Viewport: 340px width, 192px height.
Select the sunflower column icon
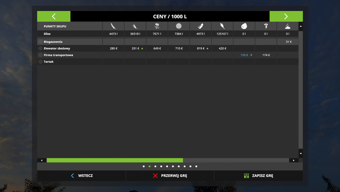178,26
